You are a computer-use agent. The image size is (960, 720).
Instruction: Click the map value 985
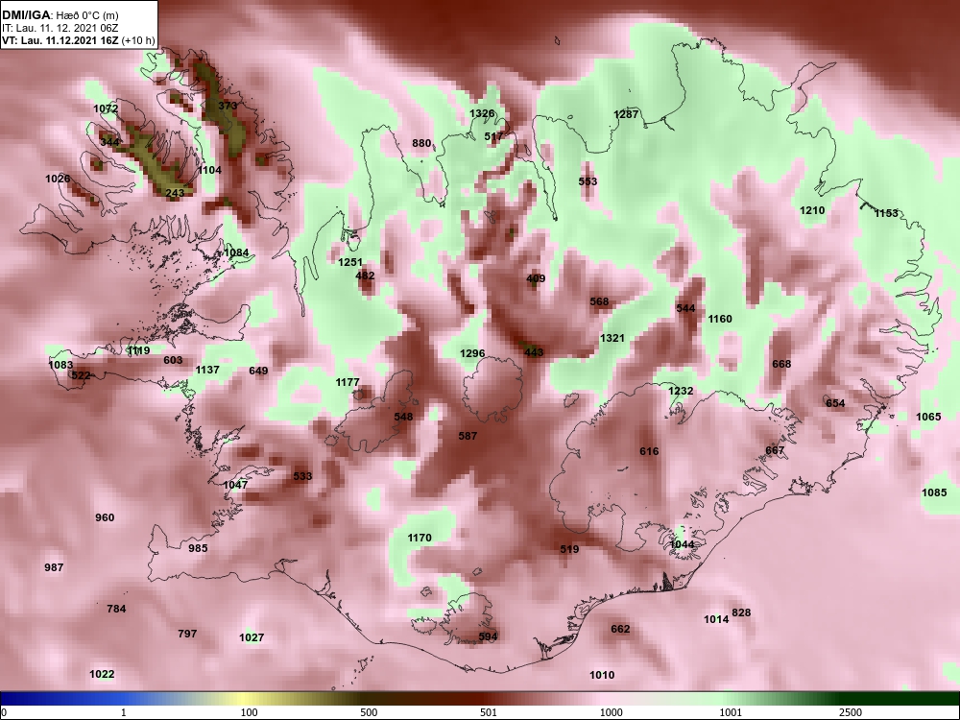click(198, 548)
